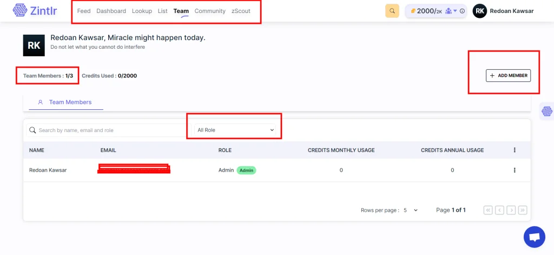Jump to the first page of results
Viewport: 554px width, 255px height.
point(488,210)
